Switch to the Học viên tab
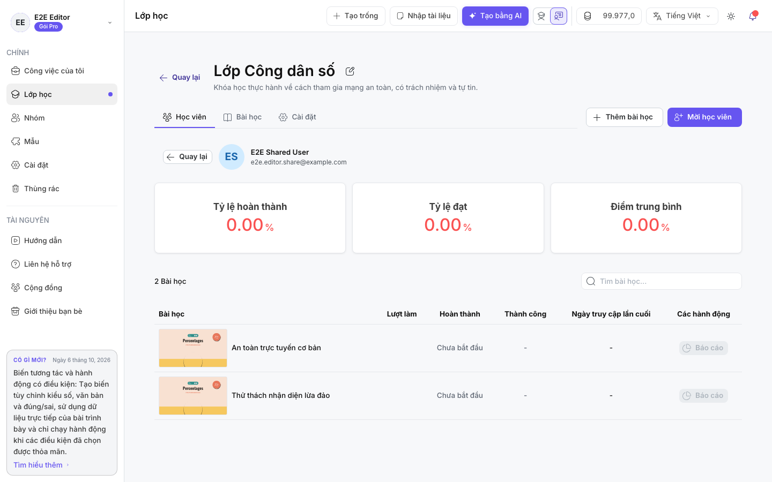772x482 pixels. 184,117
